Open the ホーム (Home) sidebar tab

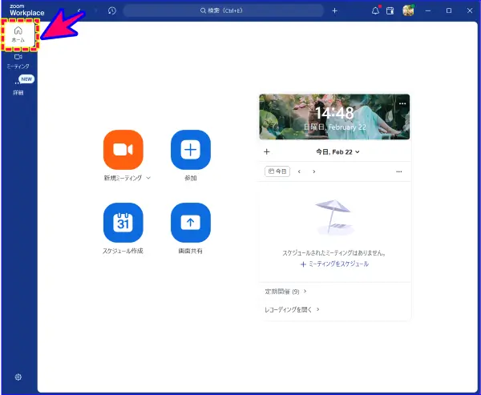(x=18, y=34)
